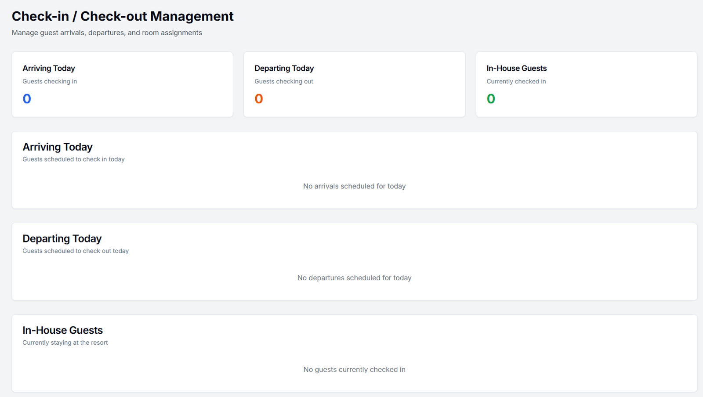This screenshot has height=397, width=703.
Task: Click the Guests scheduled to check in today text
Action: tap(73, 159)
